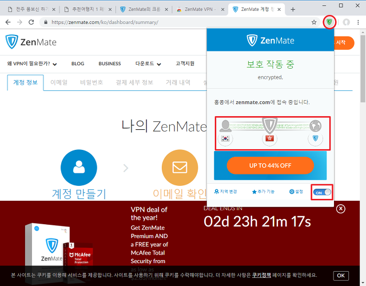The height and width of the screenshot is (286, 366).
Task: Switch to the 비밀번호 tab
Action: [91, 82]
